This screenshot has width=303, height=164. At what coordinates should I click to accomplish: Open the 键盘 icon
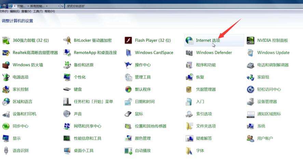[x=67, y=90]
